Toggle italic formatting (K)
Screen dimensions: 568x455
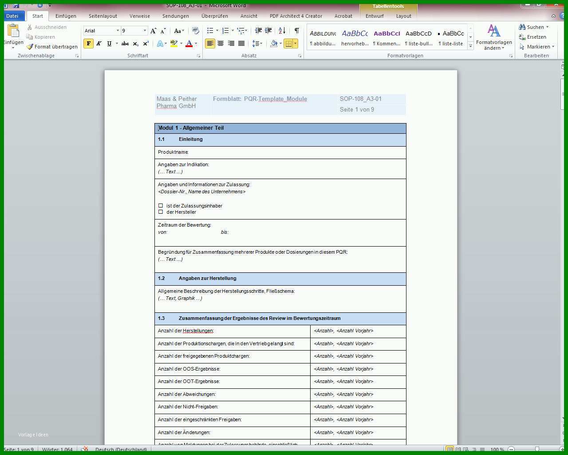pos(99,43)
